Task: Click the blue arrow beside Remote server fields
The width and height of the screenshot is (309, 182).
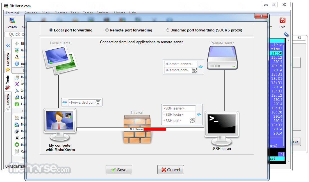Action: coord(201,67)
